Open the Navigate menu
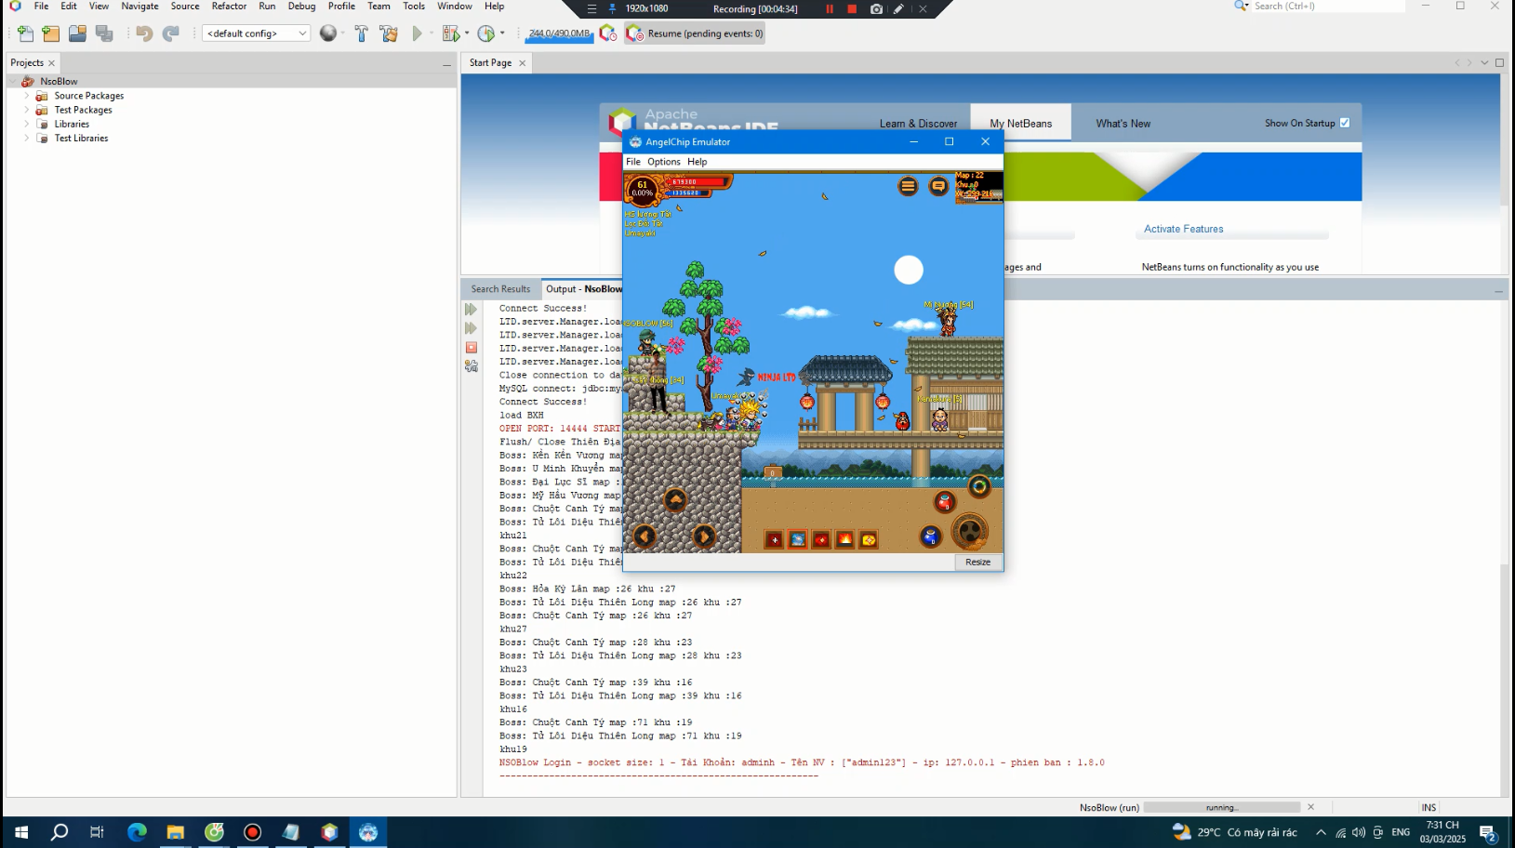The height and width of the screenshot is (848, 1515). click(140, 7)
